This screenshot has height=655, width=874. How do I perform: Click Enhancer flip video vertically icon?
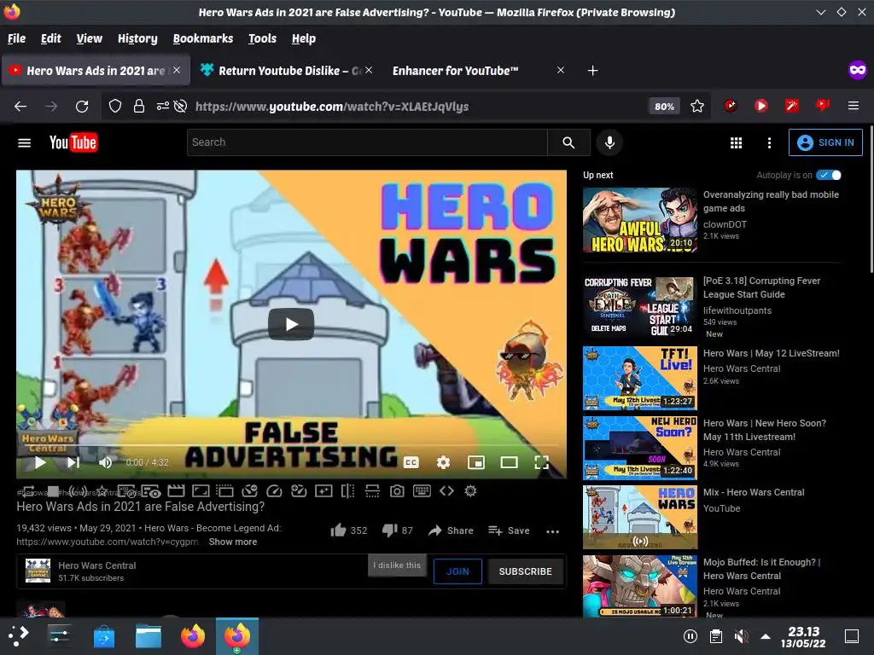pyautogui.click(x=372, y=491)
